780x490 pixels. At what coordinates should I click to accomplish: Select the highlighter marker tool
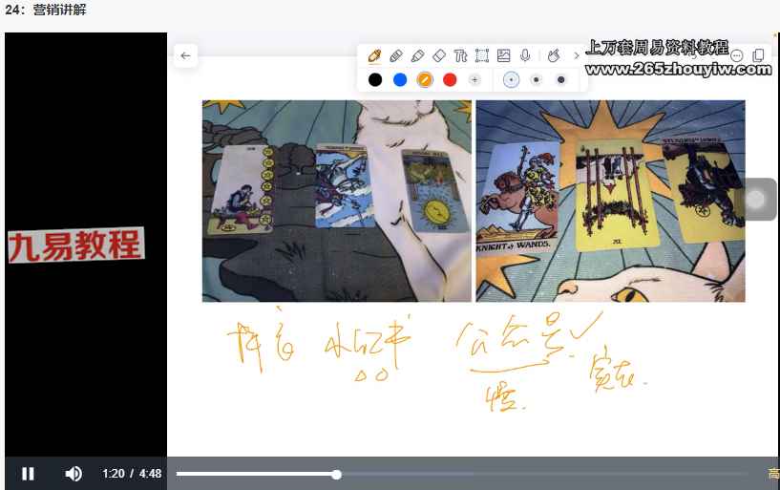418,55
